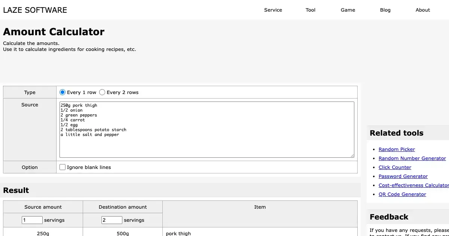
Task: Open the Password Generator link
Action: tap(403, 176)
